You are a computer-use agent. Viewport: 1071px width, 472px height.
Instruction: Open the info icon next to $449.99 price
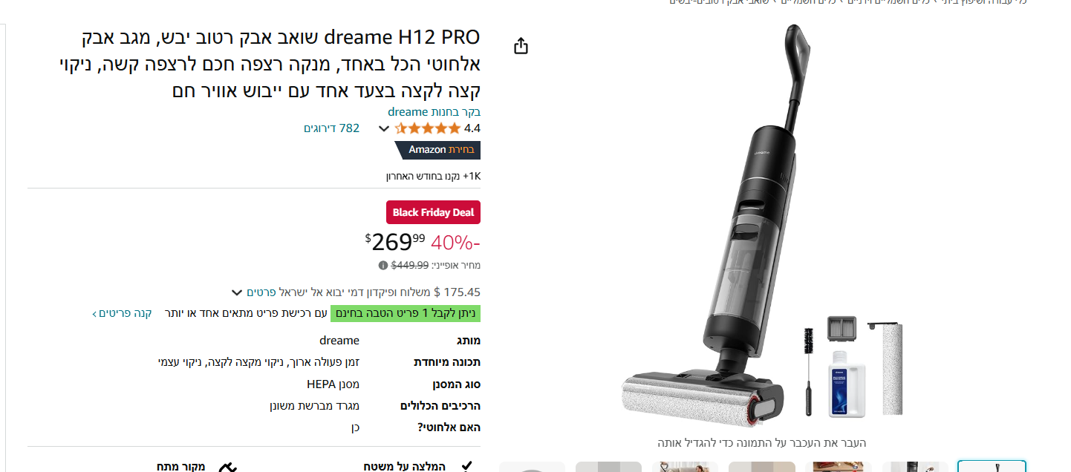383,265
